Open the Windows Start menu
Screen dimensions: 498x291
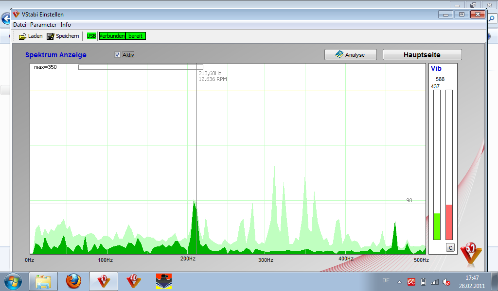pyautogui.click(x=13, y=281)
